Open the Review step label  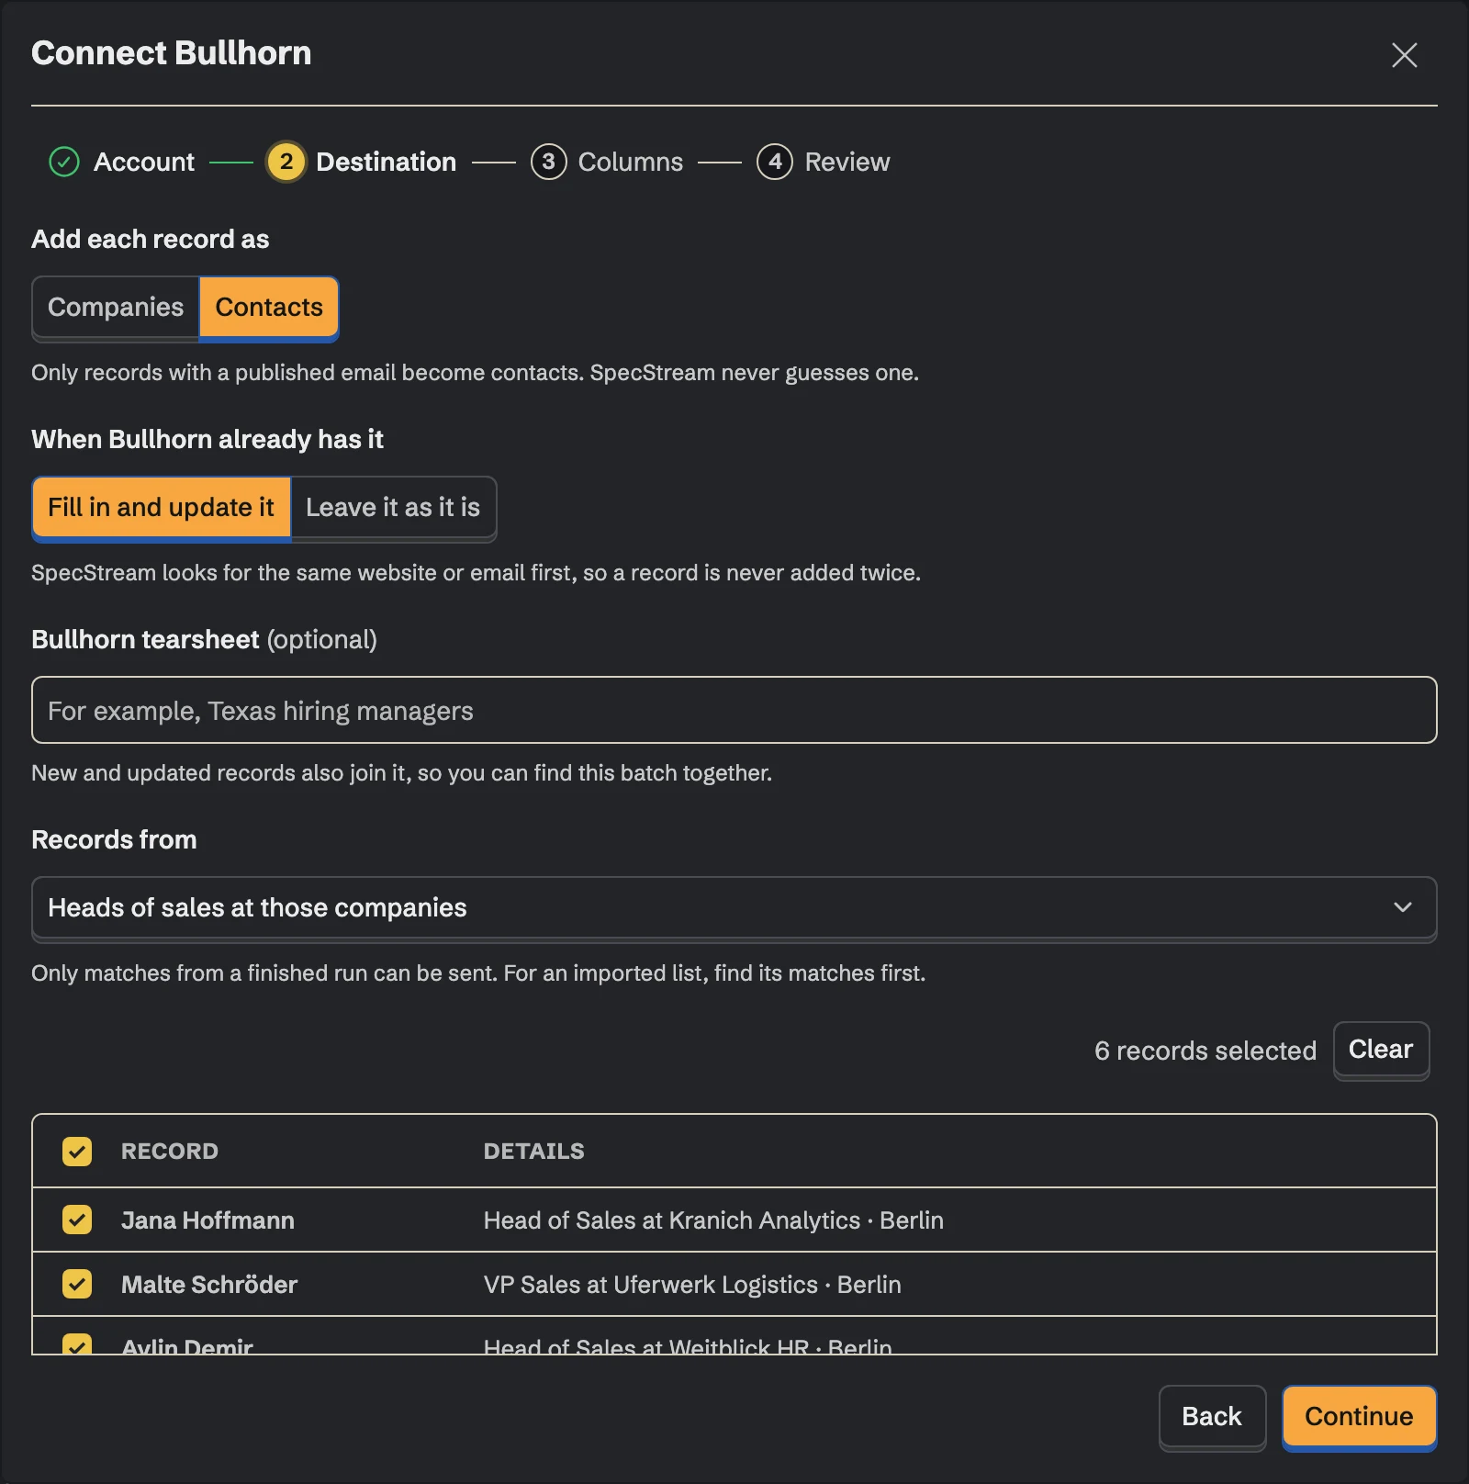pyautogui.click(x=847, y=163)
